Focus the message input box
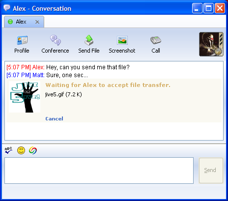 point(99,171)
